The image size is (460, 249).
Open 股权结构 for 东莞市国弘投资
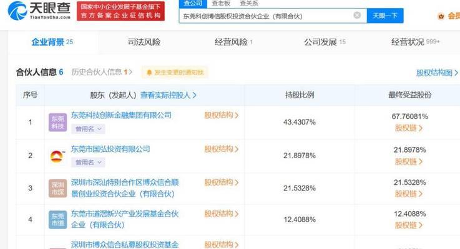[x=222, y=149]
